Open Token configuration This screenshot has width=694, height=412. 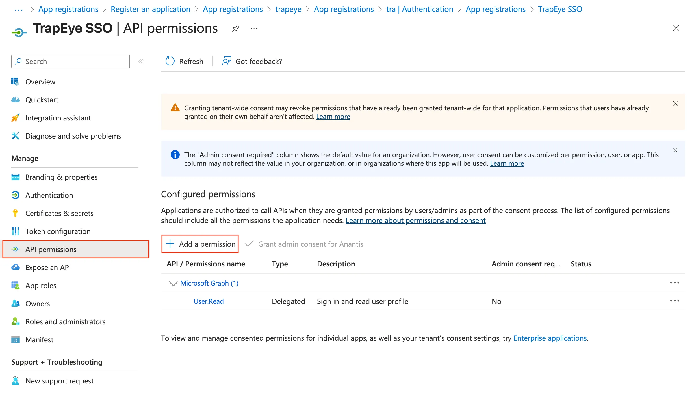[x=58, y=231]
